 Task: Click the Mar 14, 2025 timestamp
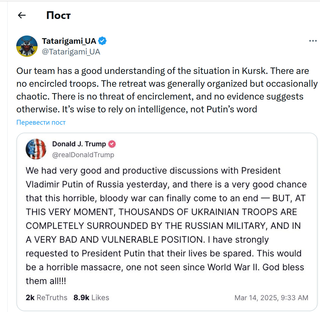[x=271, y=298]
